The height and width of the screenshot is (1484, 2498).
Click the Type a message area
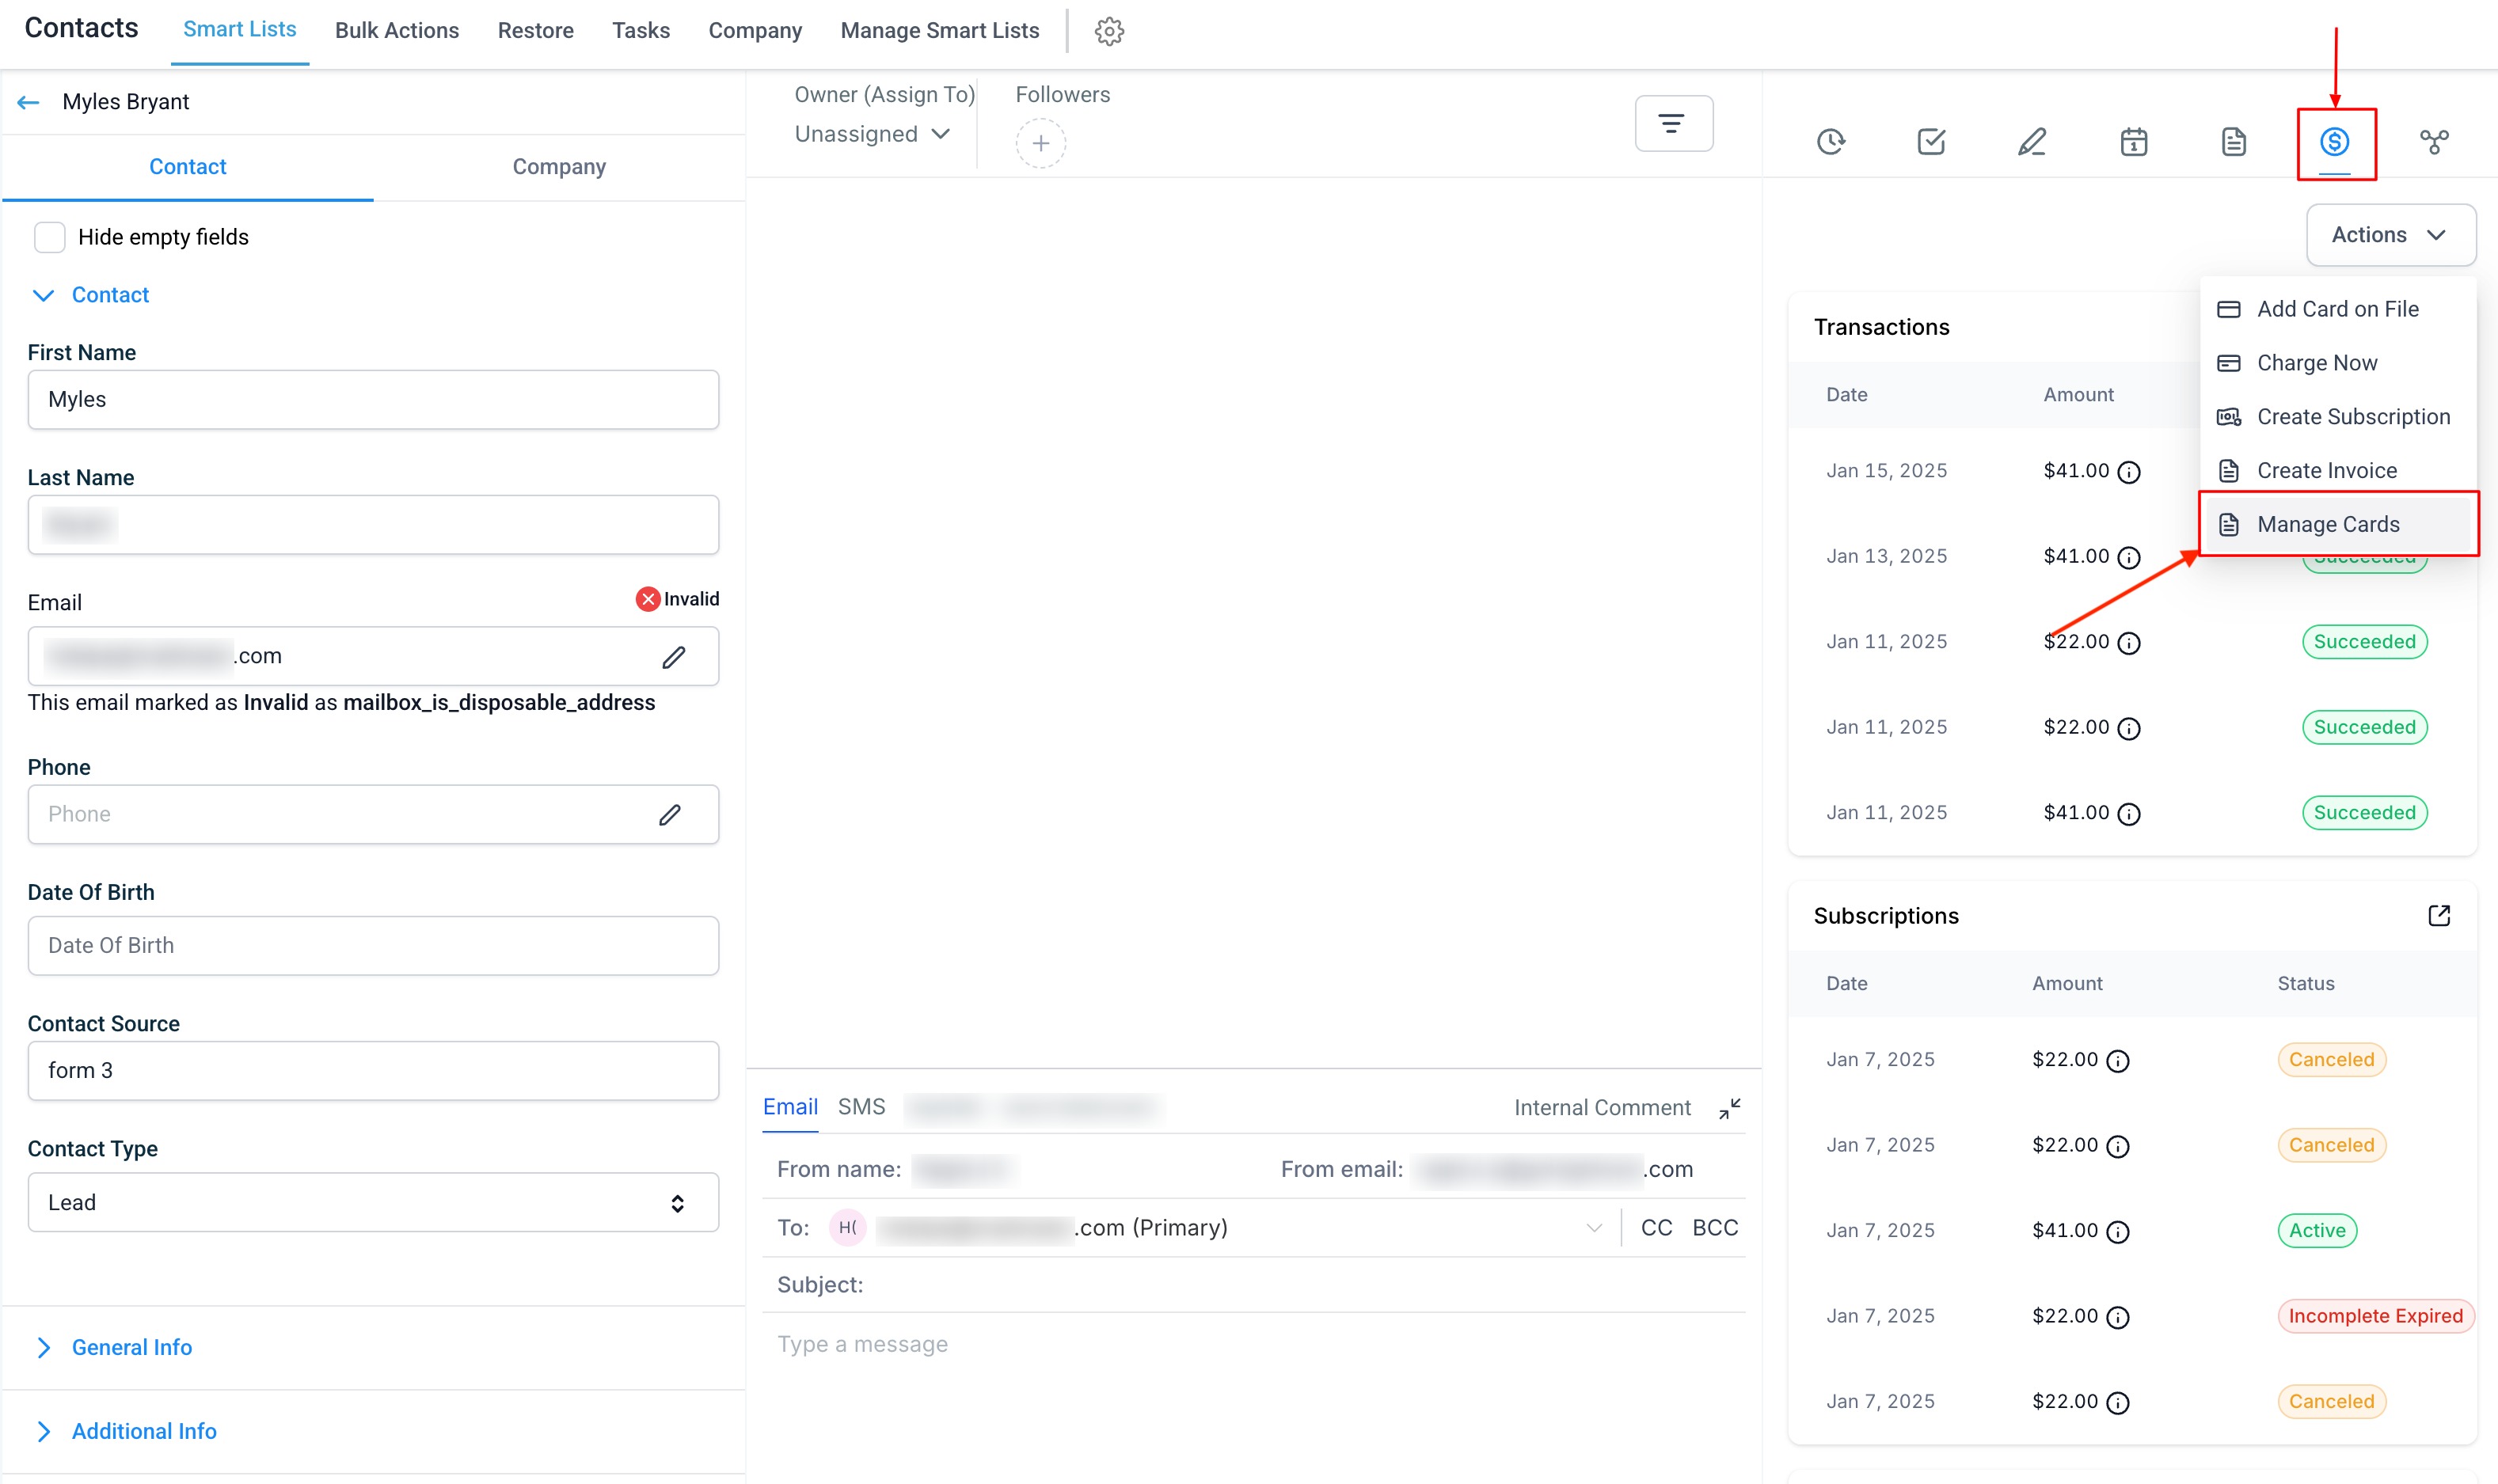pyautogui.click(x=1253, y=1345)
